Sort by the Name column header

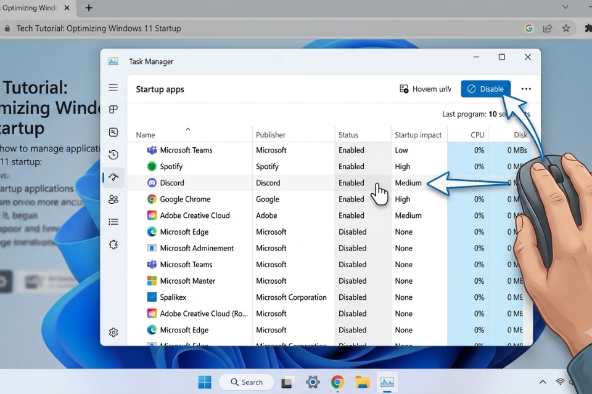pos(146,135)
